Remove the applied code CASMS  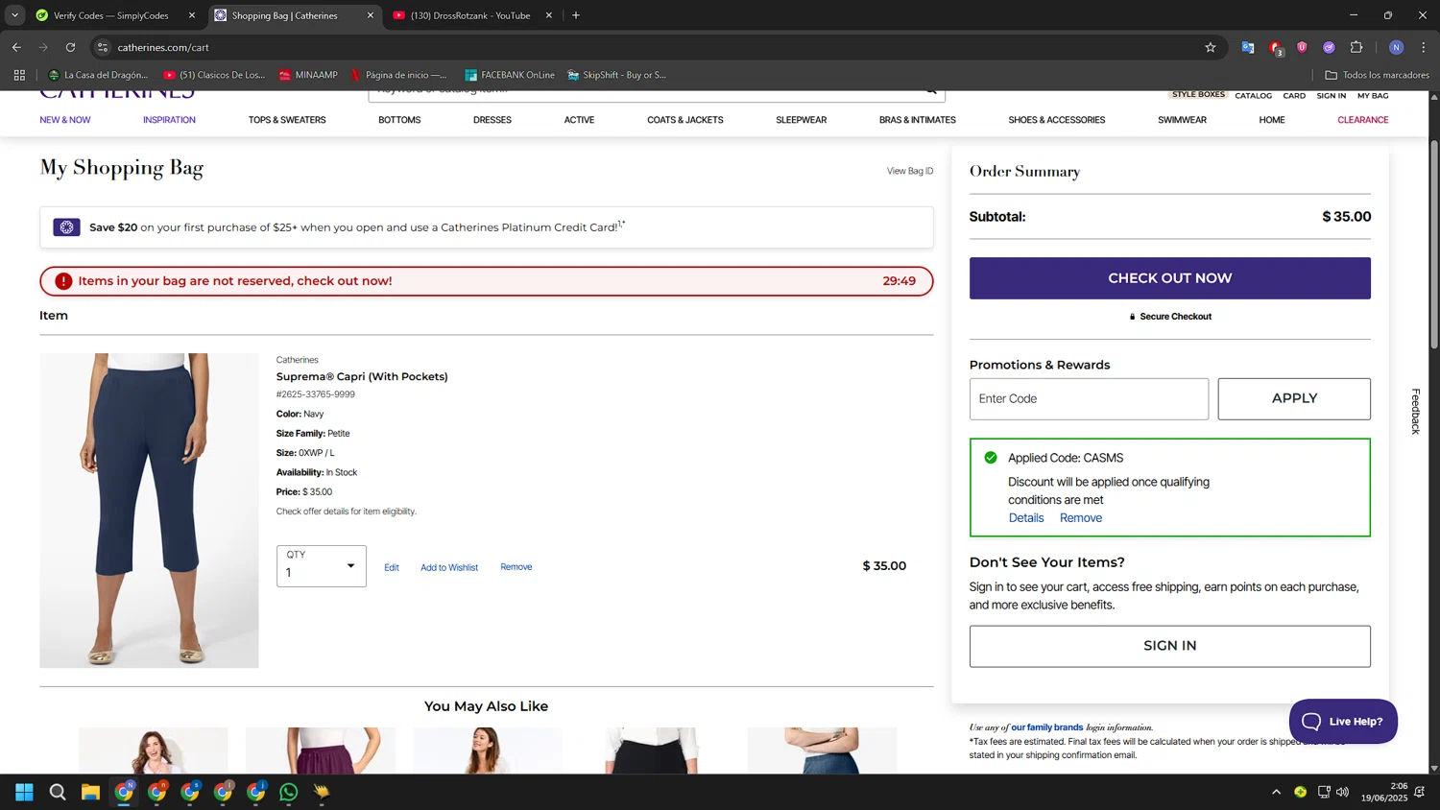(x=1081, y=517)
